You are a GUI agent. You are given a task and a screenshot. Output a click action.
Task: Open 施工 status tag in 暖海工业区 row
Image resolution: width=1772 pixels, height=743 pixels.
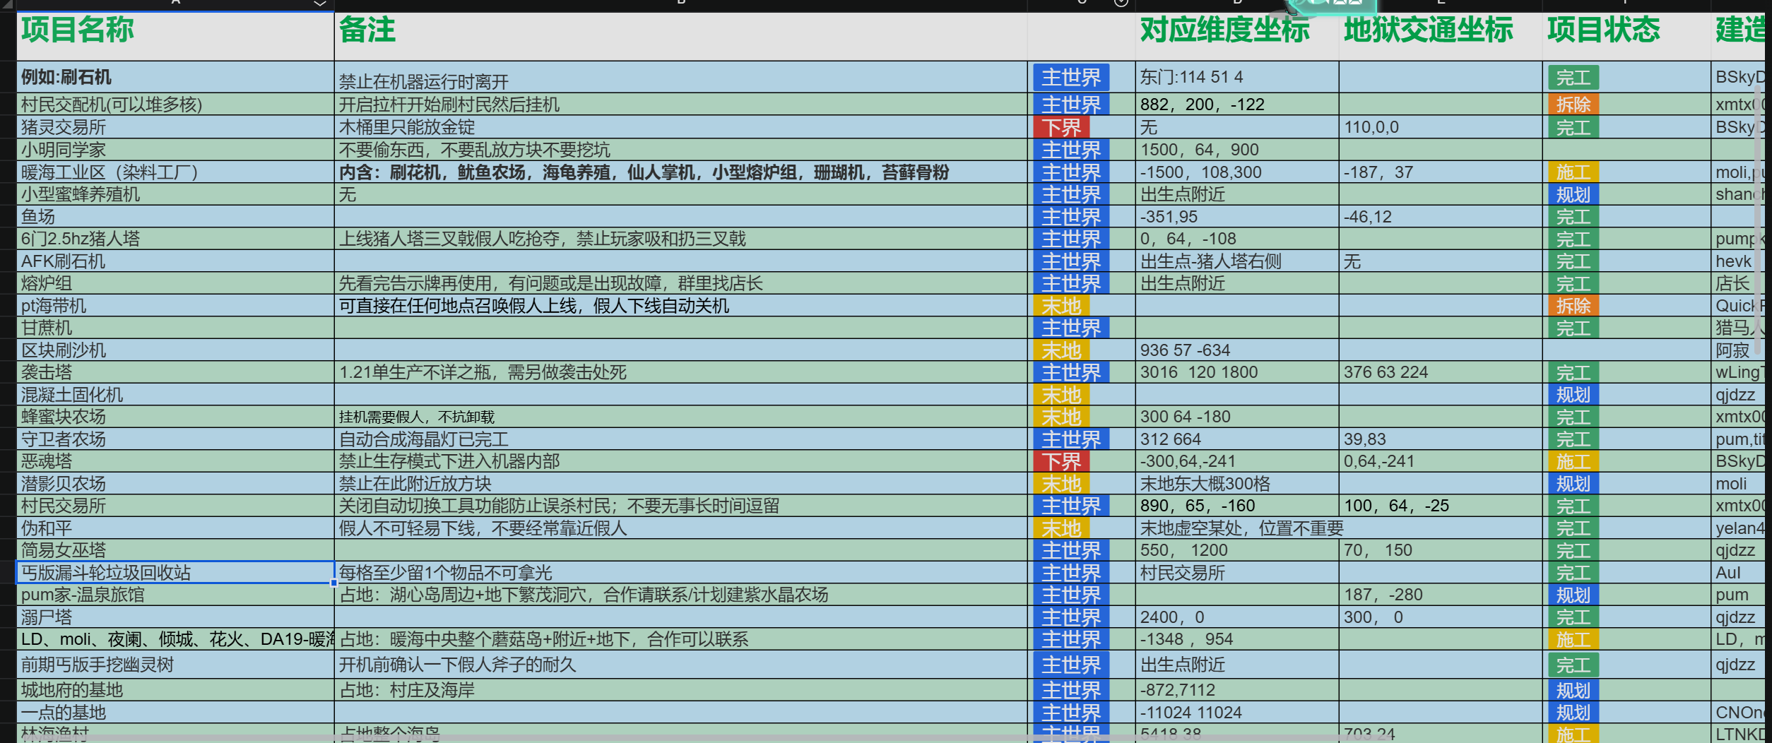(x=1573, y=172)
